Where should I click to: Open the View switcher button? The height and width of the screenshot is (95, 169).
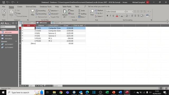4,13
